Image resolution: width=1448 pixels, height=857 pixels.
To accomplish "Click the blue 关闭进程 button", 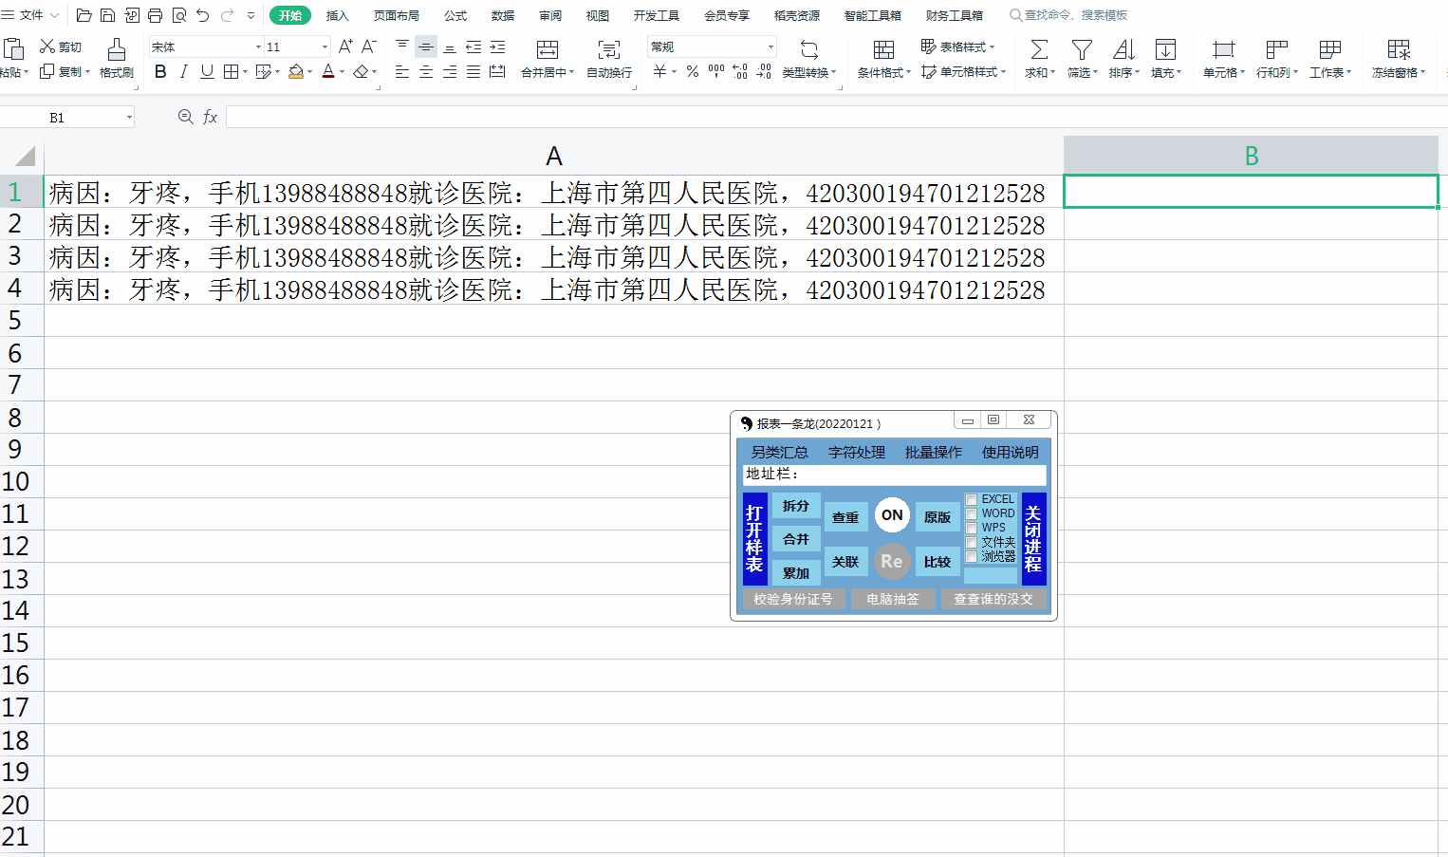I will (1033, 538).
